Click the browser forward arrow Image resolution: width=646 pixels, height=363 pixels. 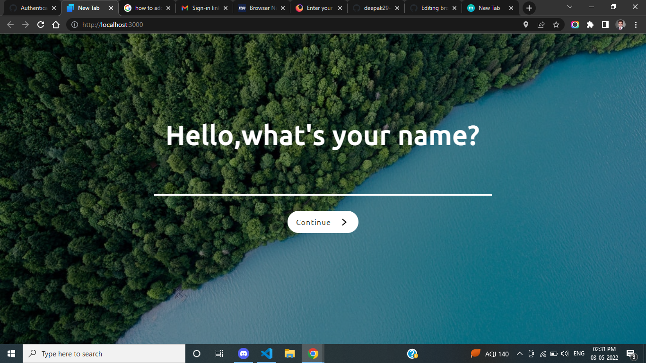coord(26,25)
